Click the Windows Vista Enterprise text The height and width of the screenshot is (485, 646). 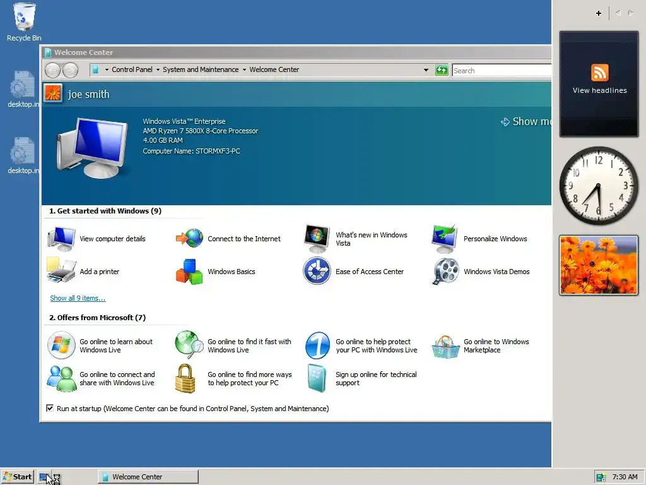(x=184, y=121)
